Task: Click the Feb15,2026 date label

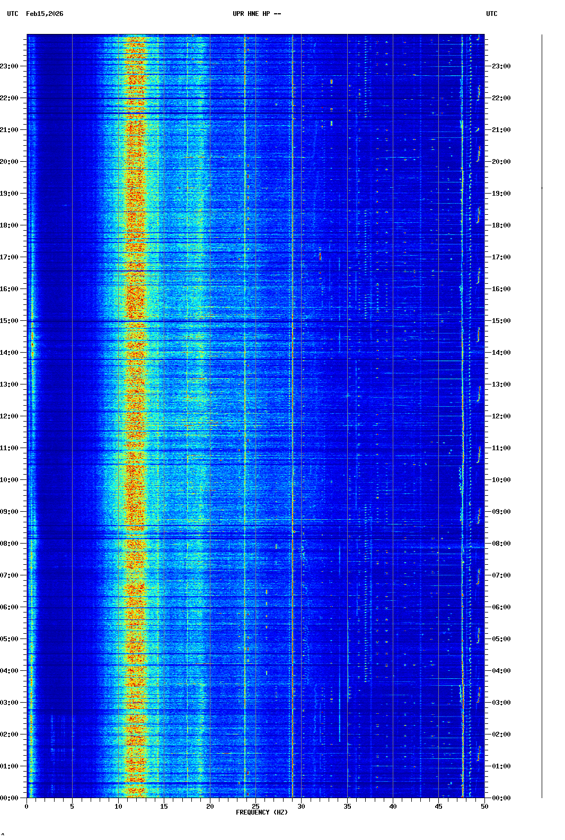Action: pyautogui.click(x=45, y=14)
